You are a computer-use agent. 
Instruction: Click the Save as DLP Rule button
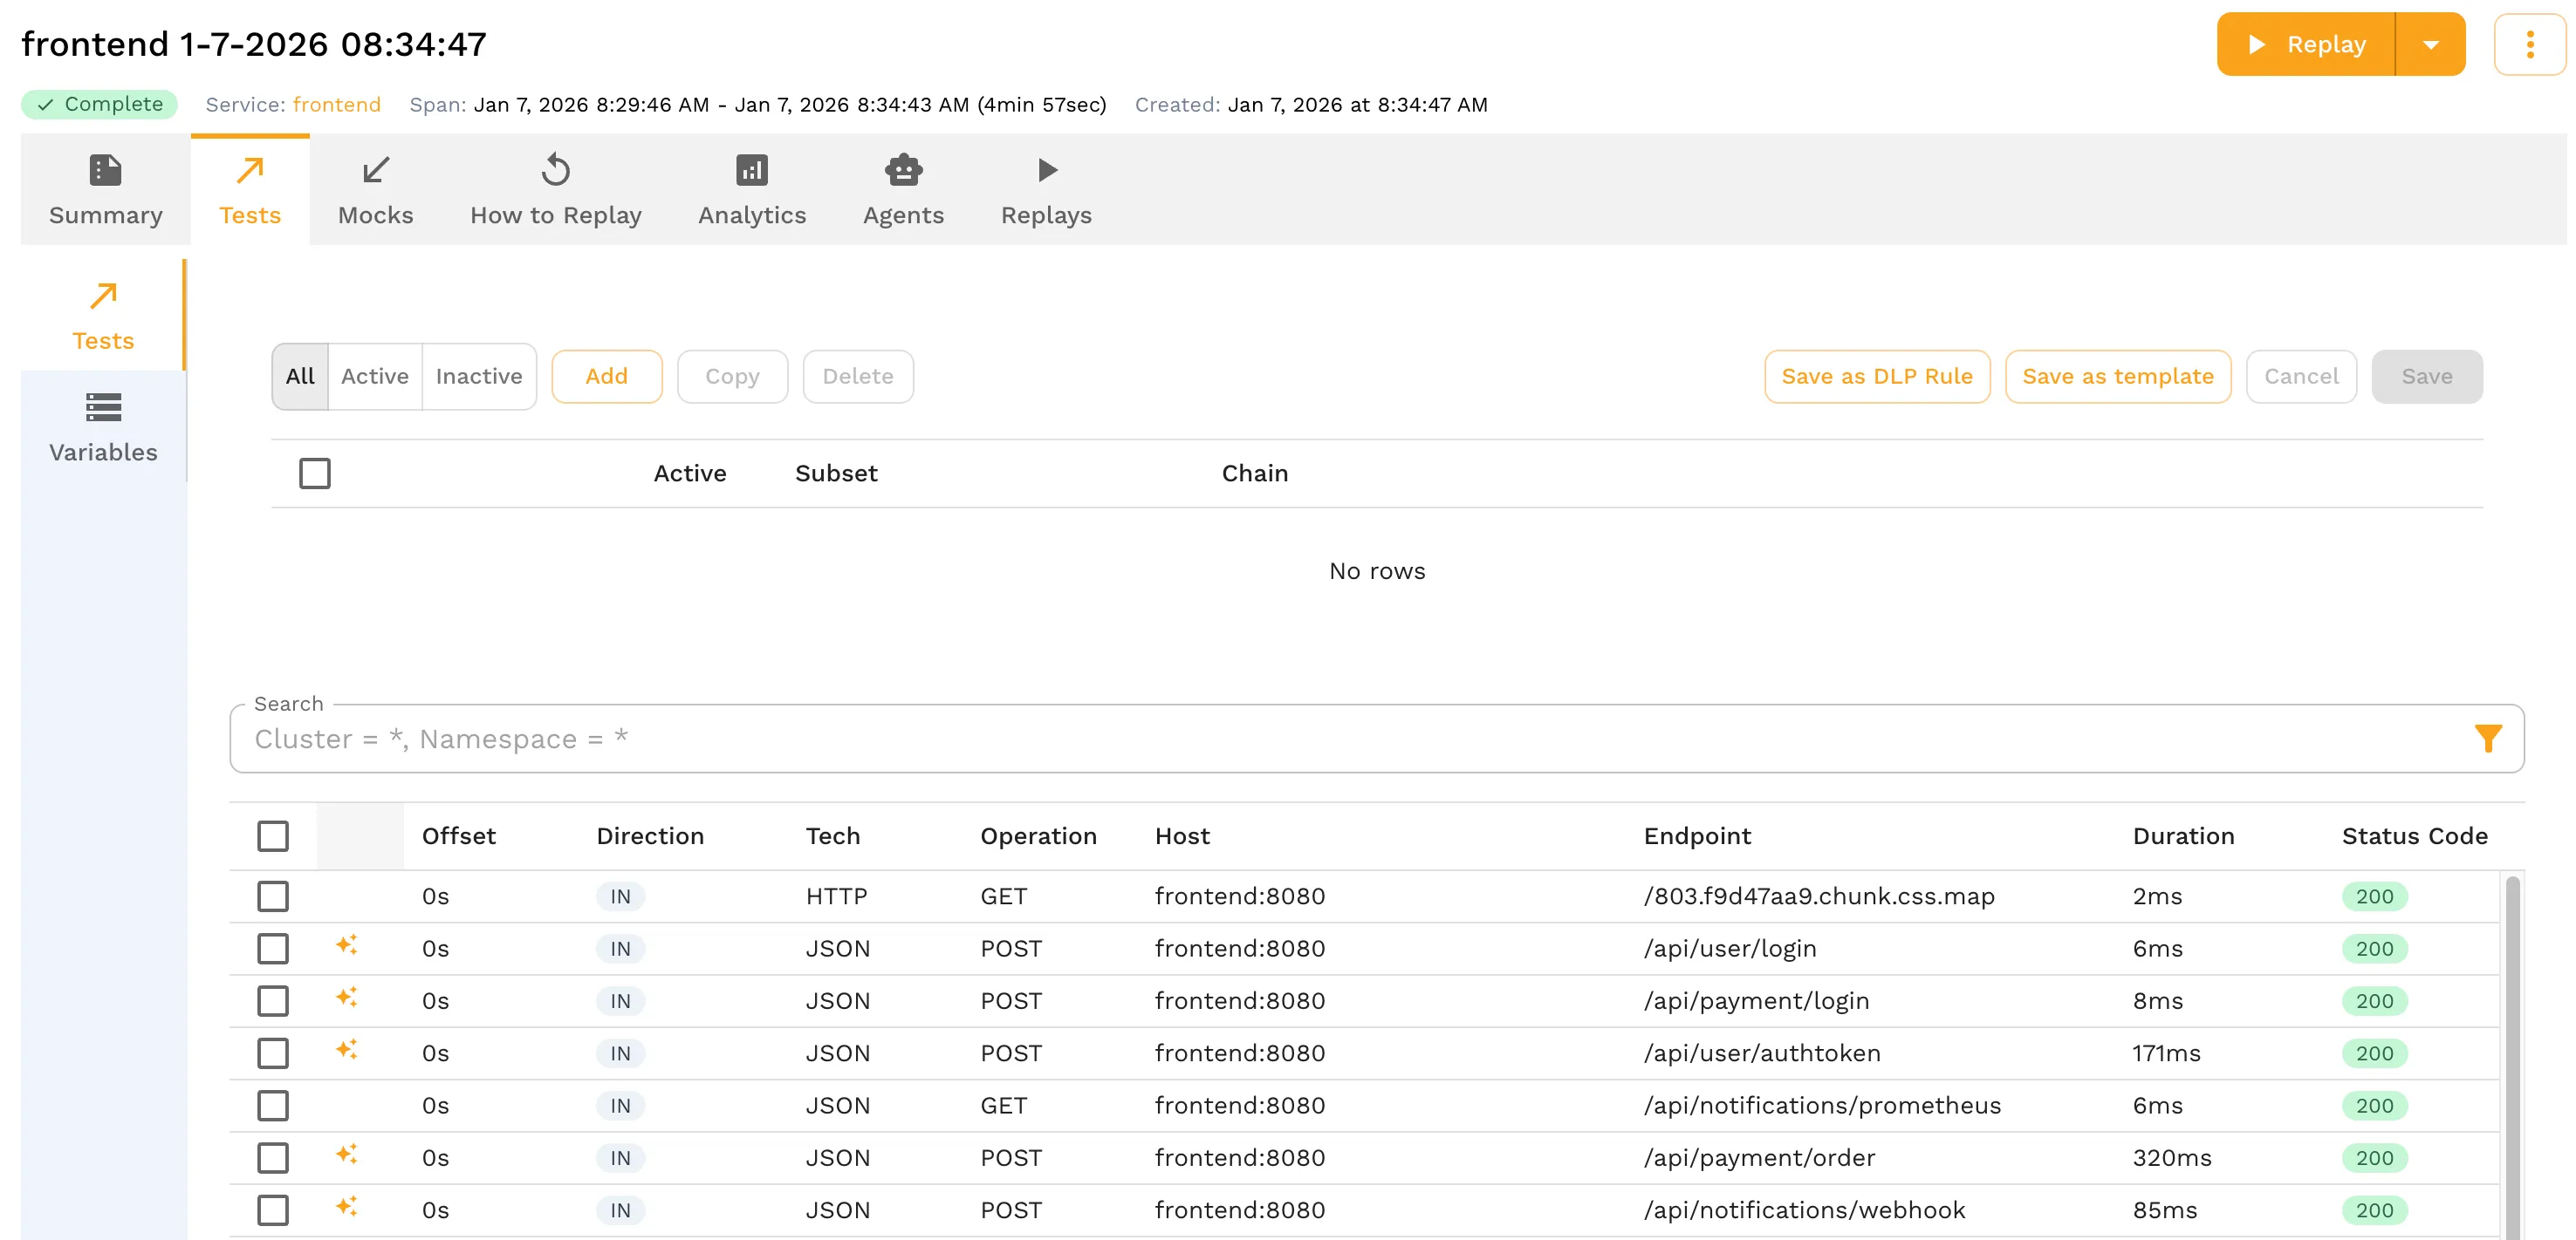tap(1877, 376)
